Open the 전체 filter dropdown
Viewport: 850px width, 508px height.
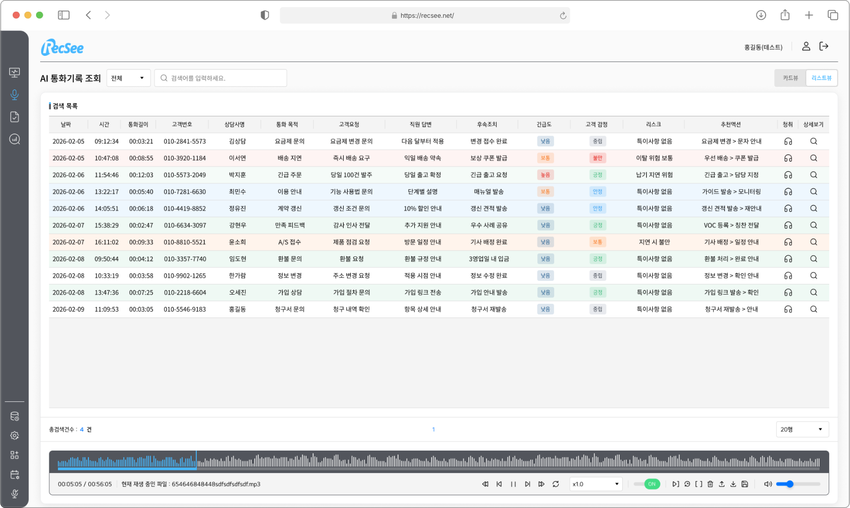(x=129, y=78)
